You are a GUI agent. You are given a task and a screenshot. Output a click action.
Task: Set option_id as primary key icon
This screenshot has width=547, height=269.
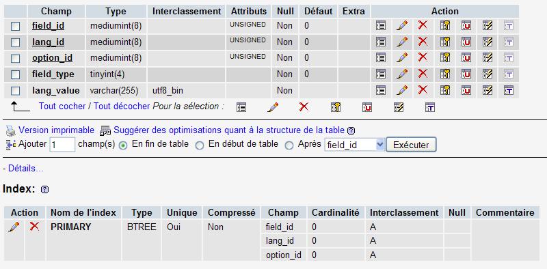tap(445, 58)
